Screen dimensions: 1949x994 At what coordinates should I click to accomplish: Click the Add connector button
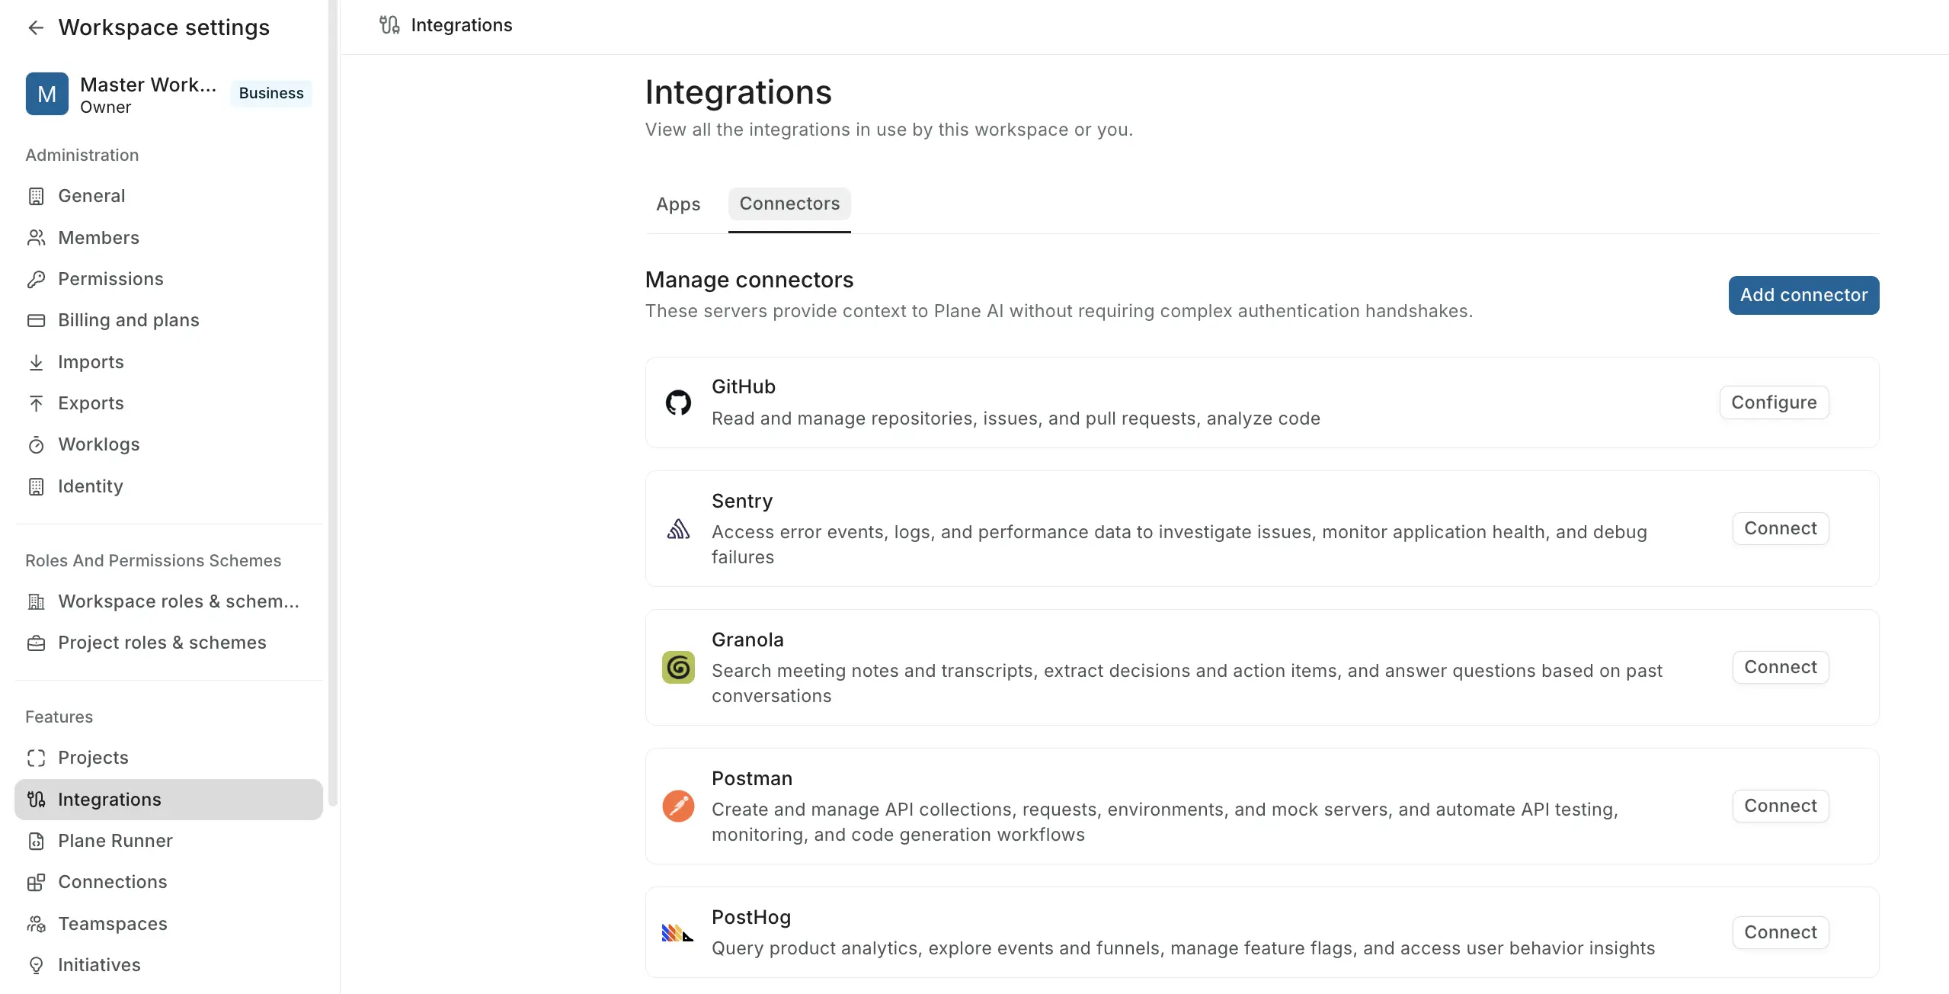tap(1803, 296)
